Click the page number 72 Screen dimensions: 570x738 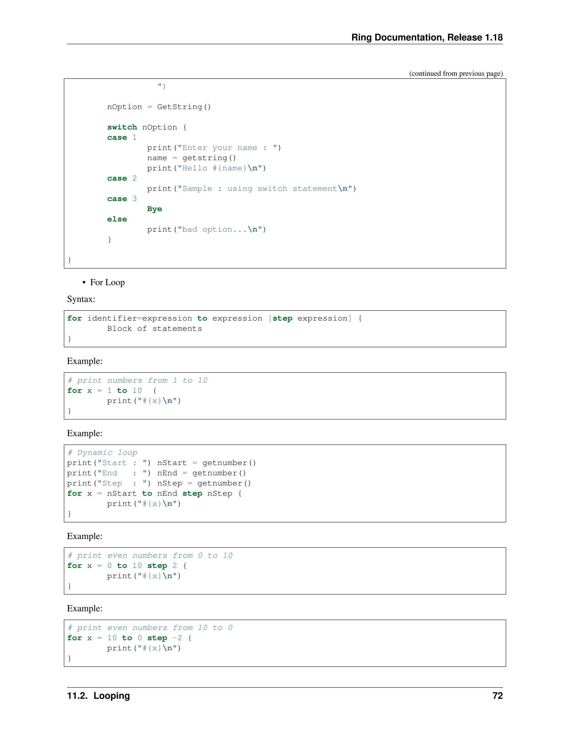click(x=498, y=696)
